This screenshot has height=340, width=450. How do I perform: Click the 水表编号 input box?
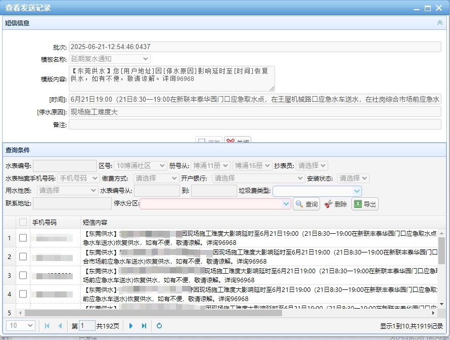pos(65,165)
